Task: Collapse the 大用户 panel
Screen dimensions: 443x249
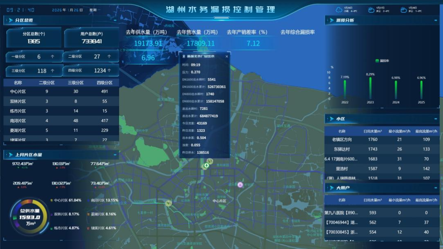Action: point(435,188)
